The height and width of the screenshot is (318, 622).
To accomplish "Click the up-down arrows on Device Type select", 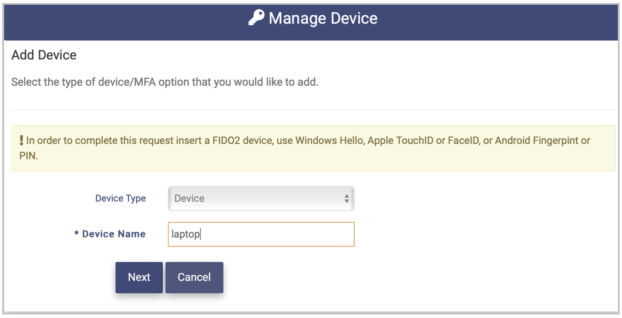I will (347, 198).
